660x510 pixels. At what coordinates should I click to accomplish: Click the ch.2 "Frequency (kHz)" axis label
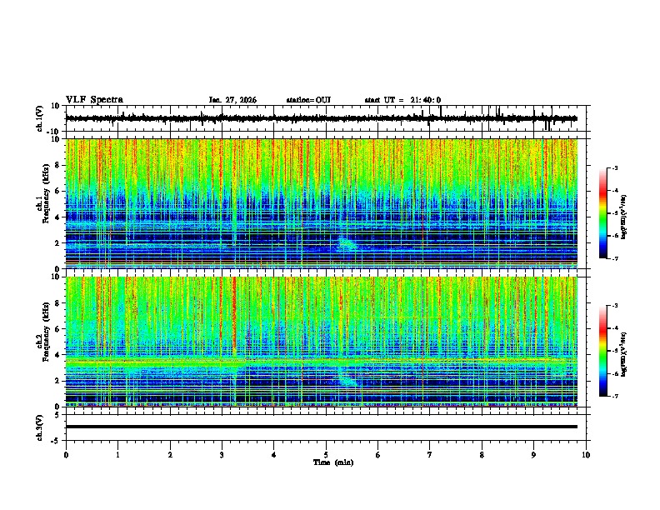[46, 332]
